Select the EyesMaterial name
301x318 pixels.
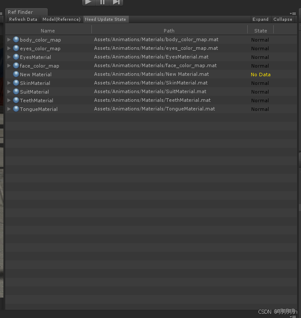pyautogui.click(x=36, y=57)
